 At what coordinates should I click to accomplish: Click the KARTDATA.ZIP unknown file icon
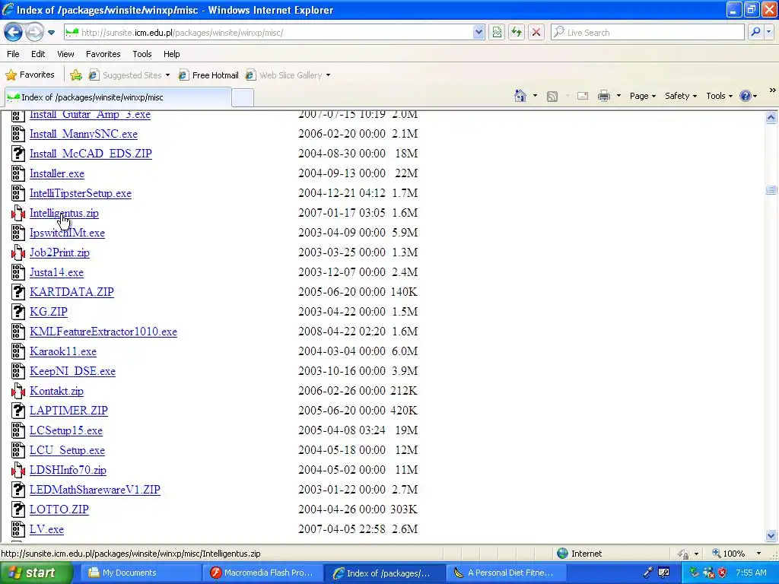click(x=18, y=292)
